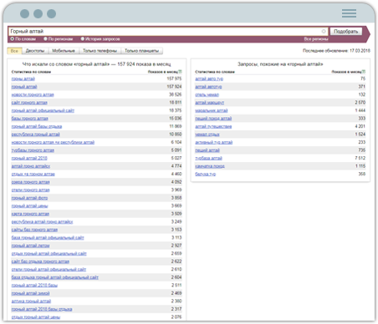Viewport: 378px width, 324px height.
Task: Open 'отдых горный алтай цены' link
Action: pos(36,317)
